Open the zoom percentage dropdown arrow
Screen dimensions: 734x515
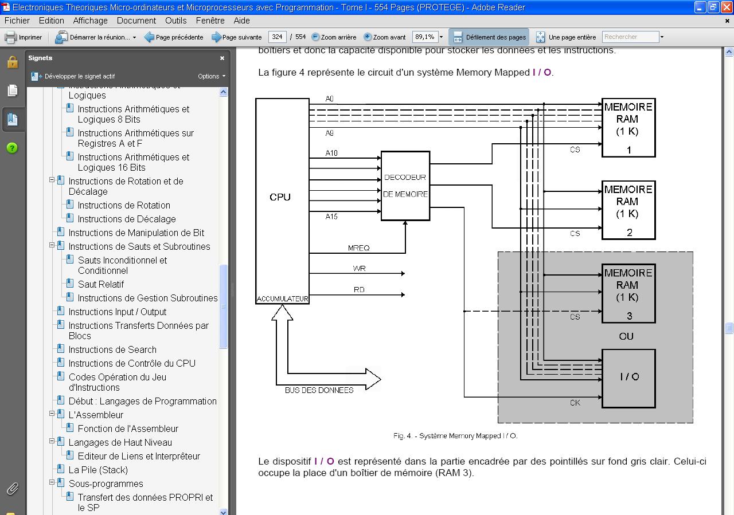[x=441, y=37]
